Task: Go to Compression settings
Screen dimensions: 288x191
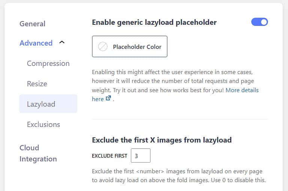Action: point(48,63)
